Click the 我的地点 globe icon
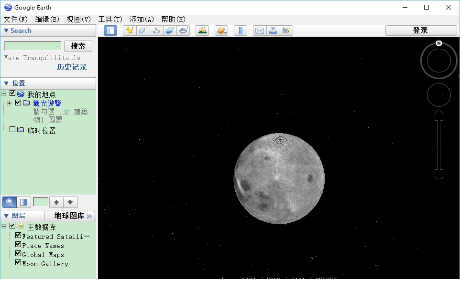Viewport: 460px width, 290px height. [x=21, y=93]
